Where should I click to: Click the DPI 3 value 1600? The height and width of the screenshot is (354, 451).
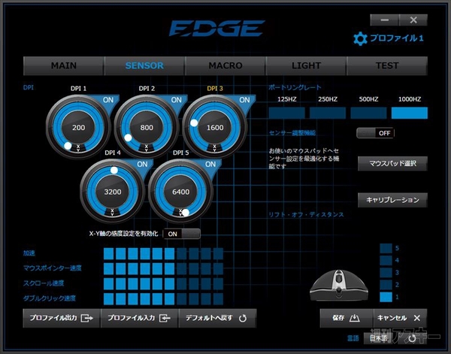coord(215,127)
